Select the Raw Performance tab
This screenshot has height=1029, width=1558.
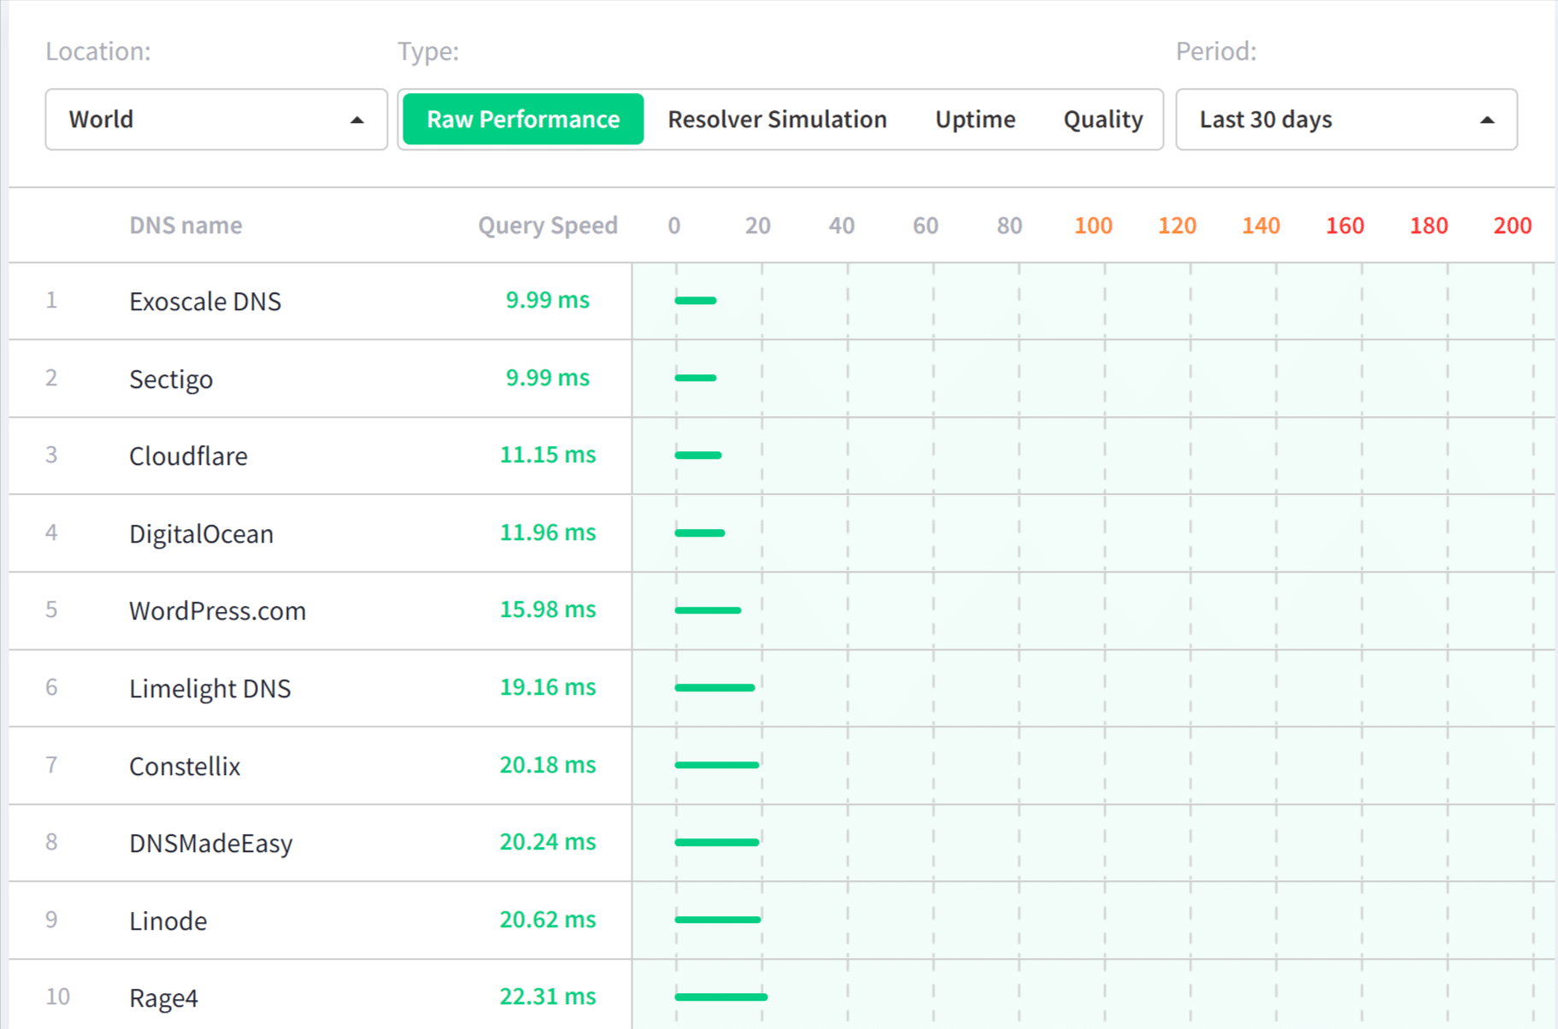tap(523, 120)
